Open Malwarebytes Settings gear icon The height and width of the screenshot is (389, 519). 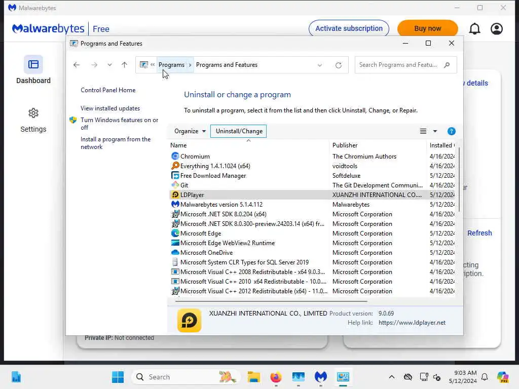coord(33,113)
